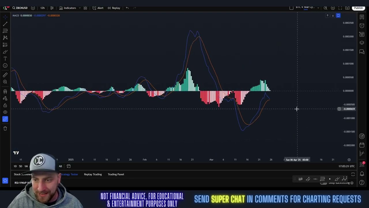The width and height of the screenshot is (369, 208).
Task: Expand the indicators favorites dropdown arrow
Action: pos(80,8)
